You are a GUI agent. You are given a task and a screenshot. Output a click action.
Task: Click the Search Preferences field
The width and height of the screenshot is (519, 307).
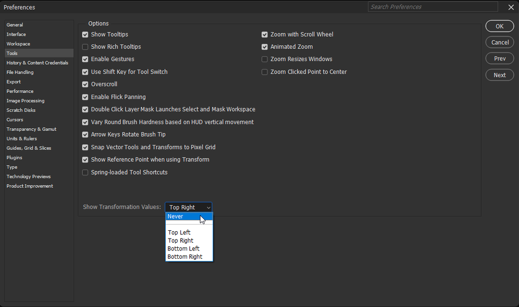[432, 7]
